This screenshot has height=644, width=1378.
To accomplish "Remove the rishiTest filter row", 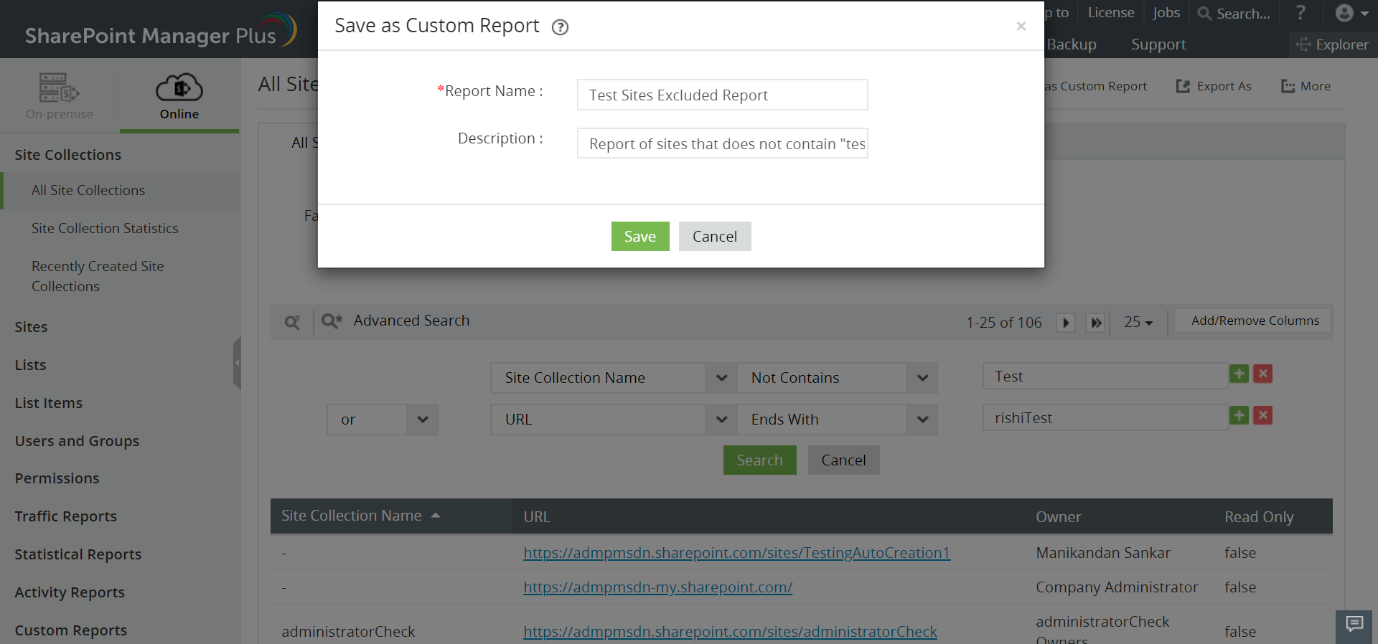I will [1263, 415].
